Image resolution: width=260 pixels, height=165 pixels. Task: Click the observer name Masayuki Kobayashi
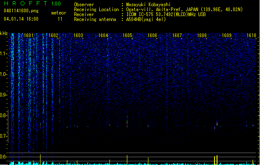[148, 5]
